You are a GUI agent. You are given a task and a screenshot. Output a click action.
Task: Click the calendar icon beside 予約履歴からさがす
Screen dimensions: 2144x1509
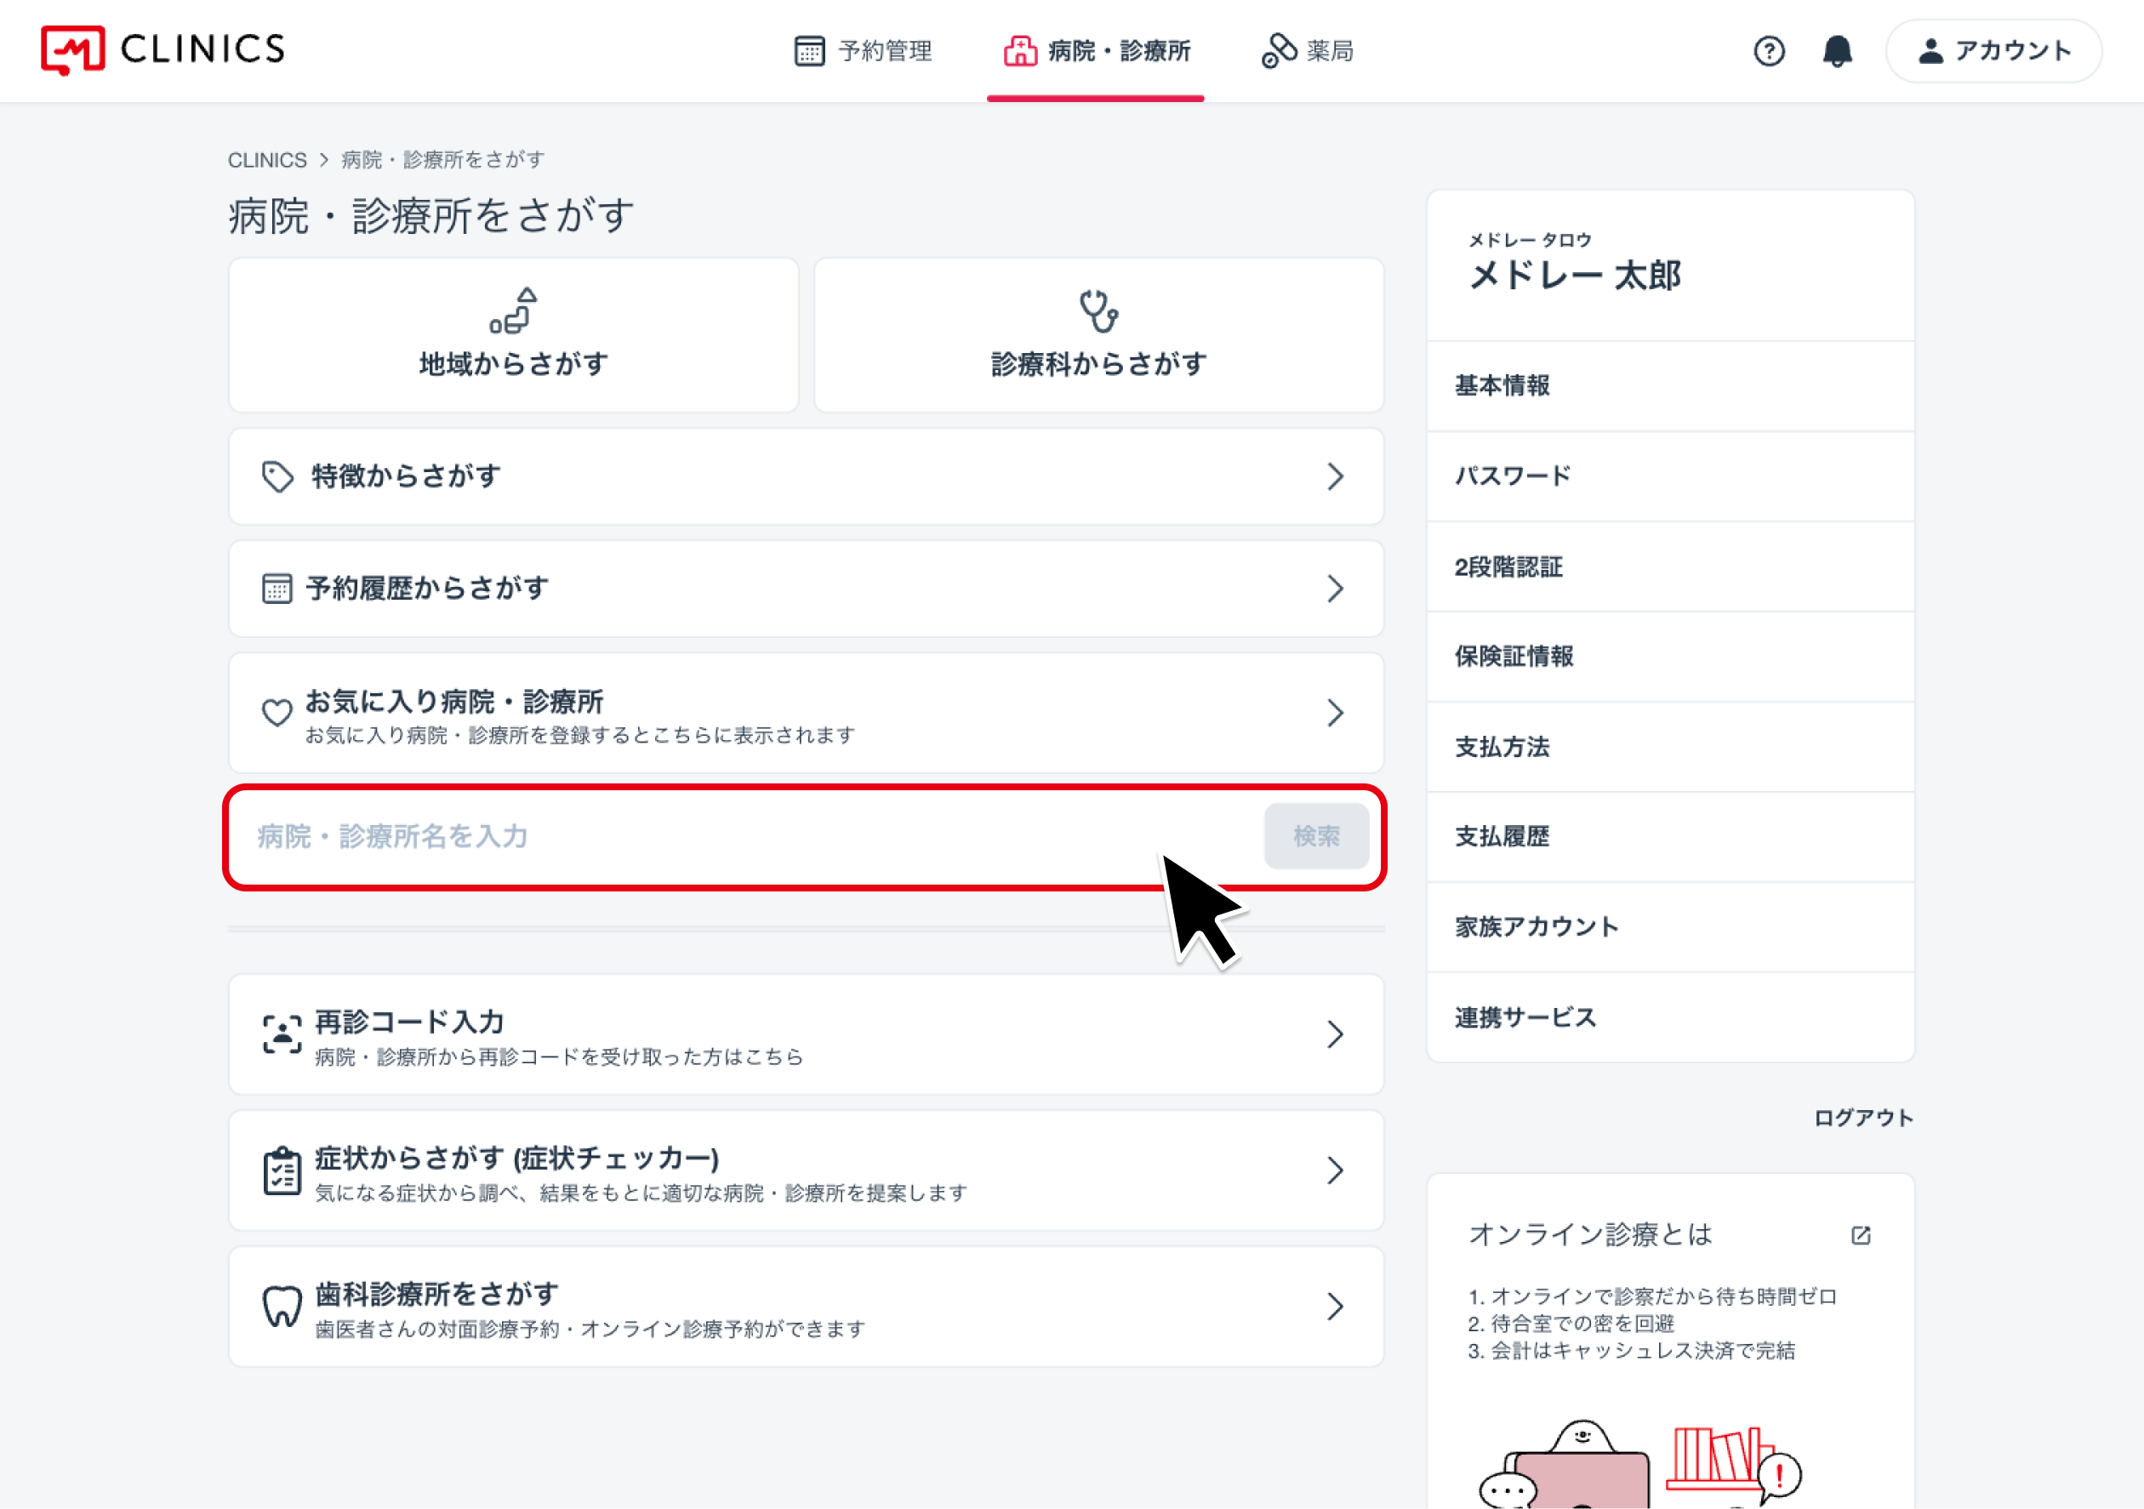point(277,589)
